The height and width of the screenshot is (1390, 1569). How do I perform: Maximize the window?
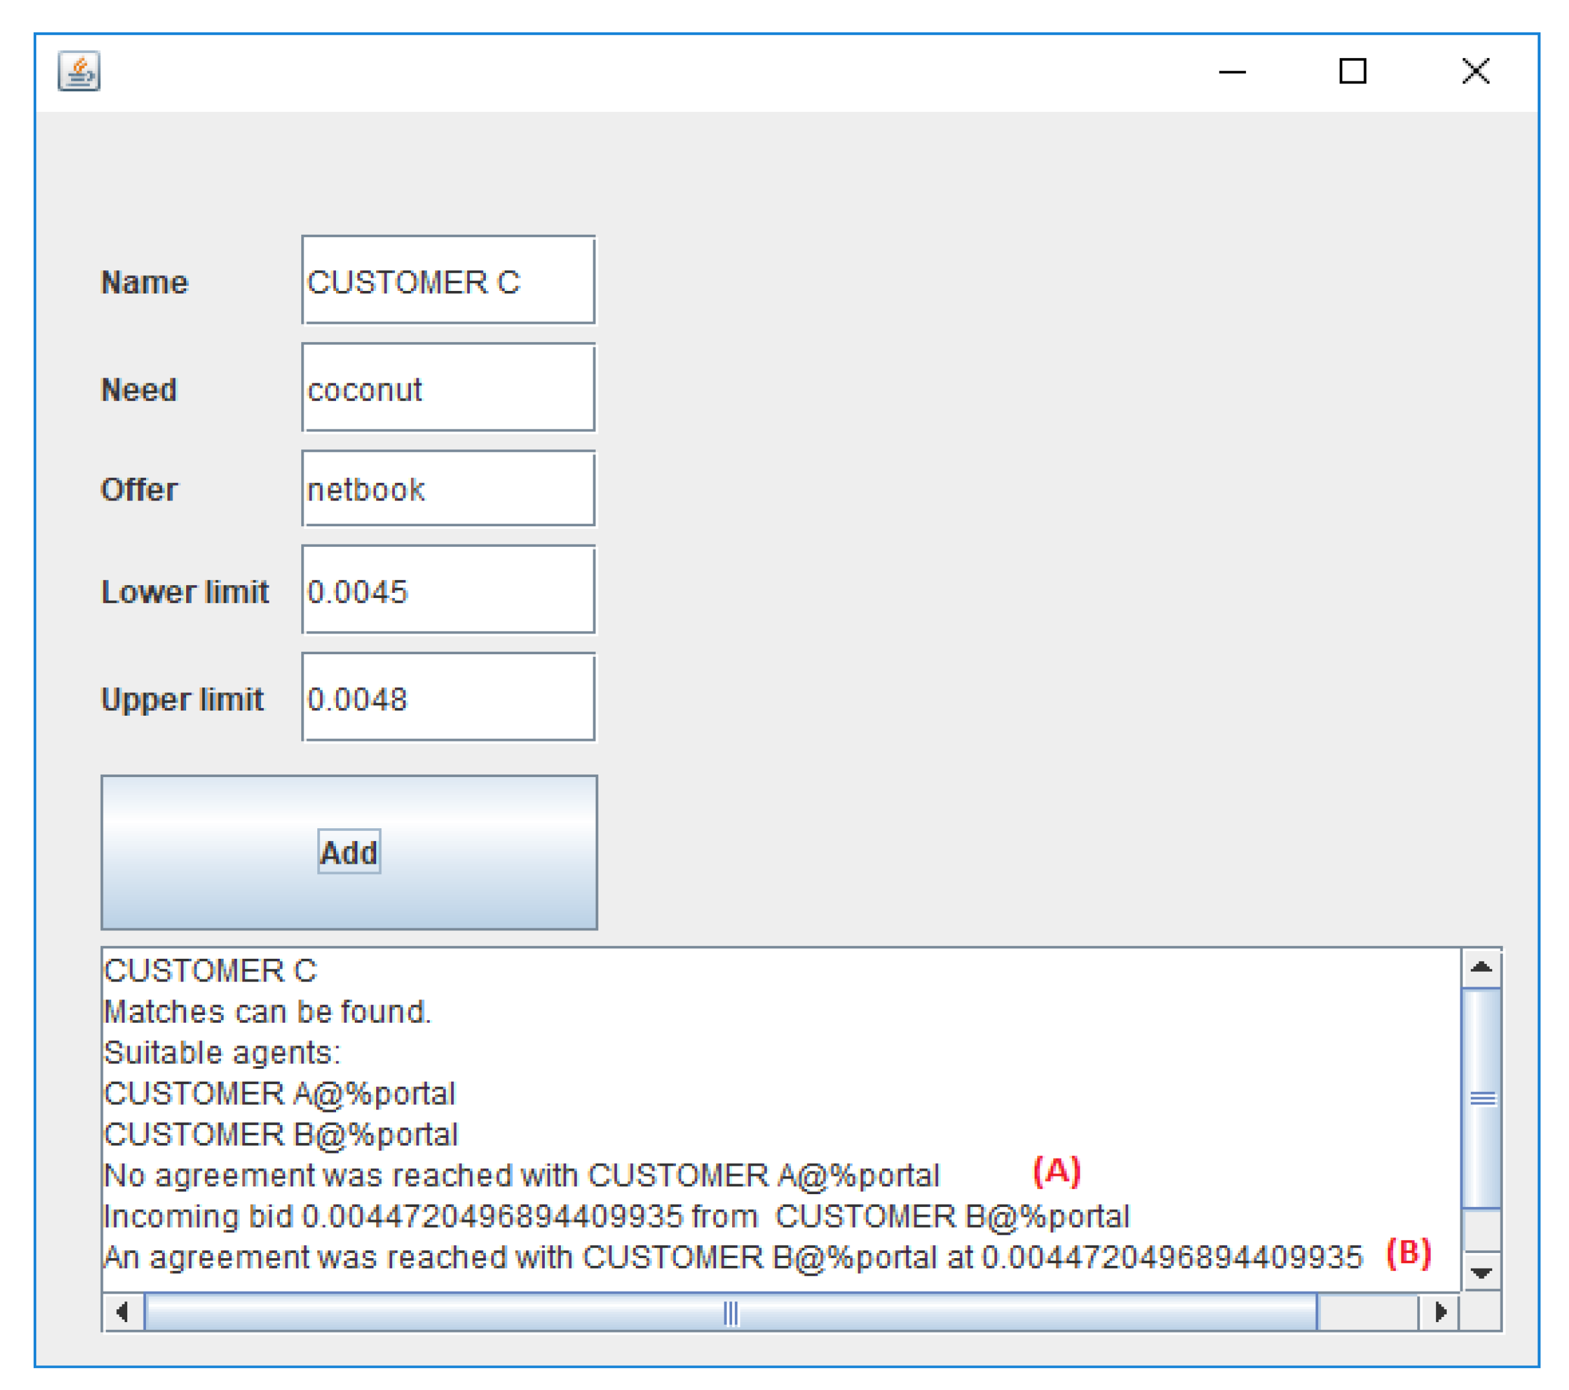[1352, 71]
